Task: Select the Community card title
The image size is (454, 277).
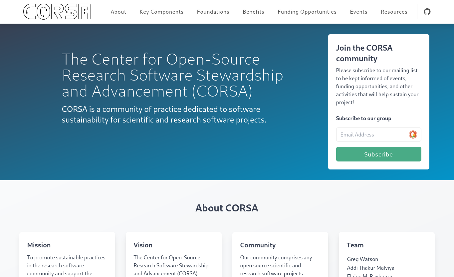Action: click(x=258, y=245)
